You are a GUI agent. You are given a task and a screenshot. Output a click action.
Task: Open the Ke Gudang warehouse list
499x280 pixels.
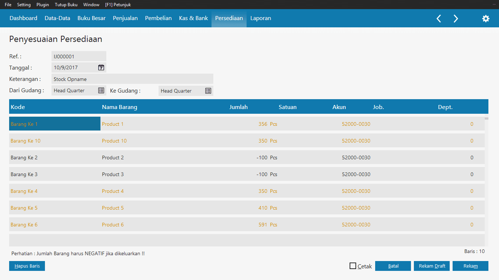(208, 91)
